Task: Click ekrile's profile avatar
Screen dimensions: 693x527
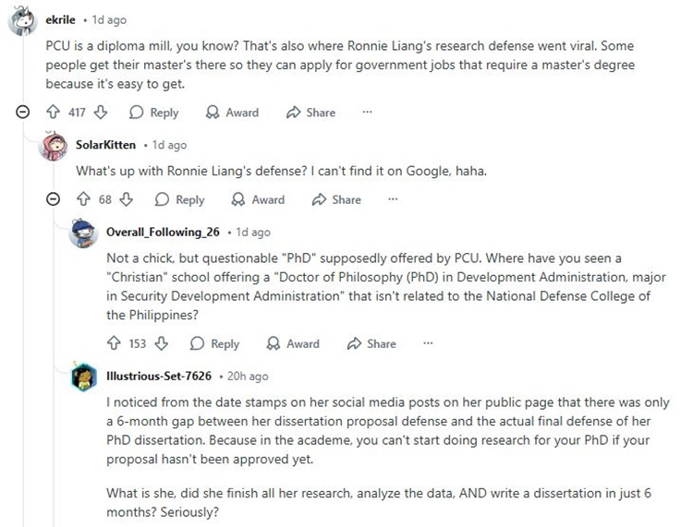Action: 22,20
